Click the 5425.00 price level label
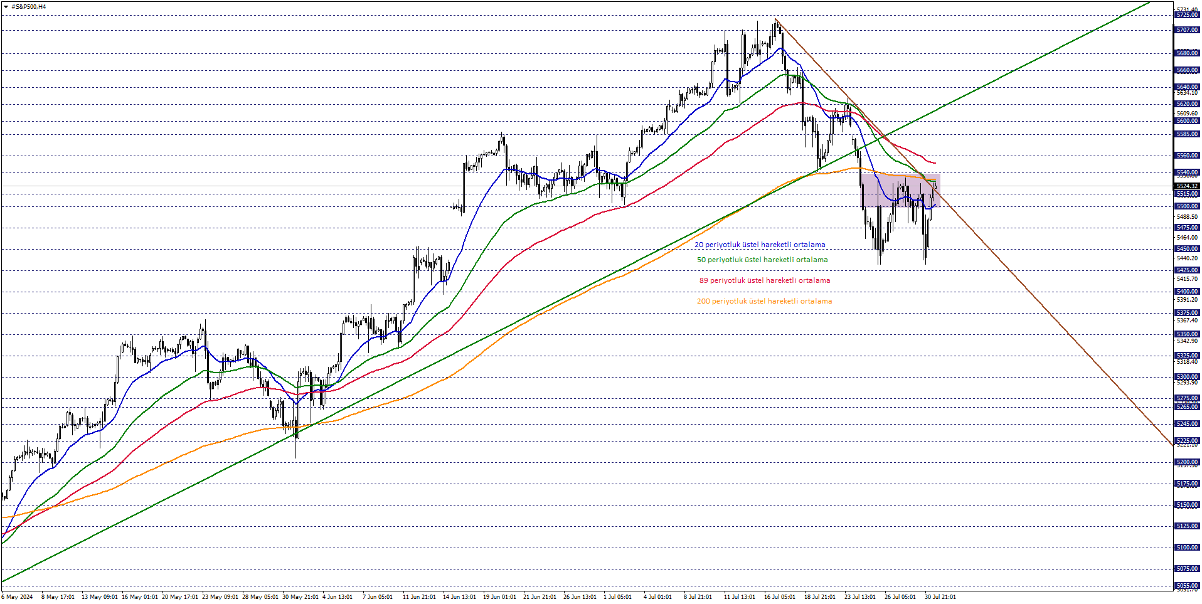 coord(1187,270)
